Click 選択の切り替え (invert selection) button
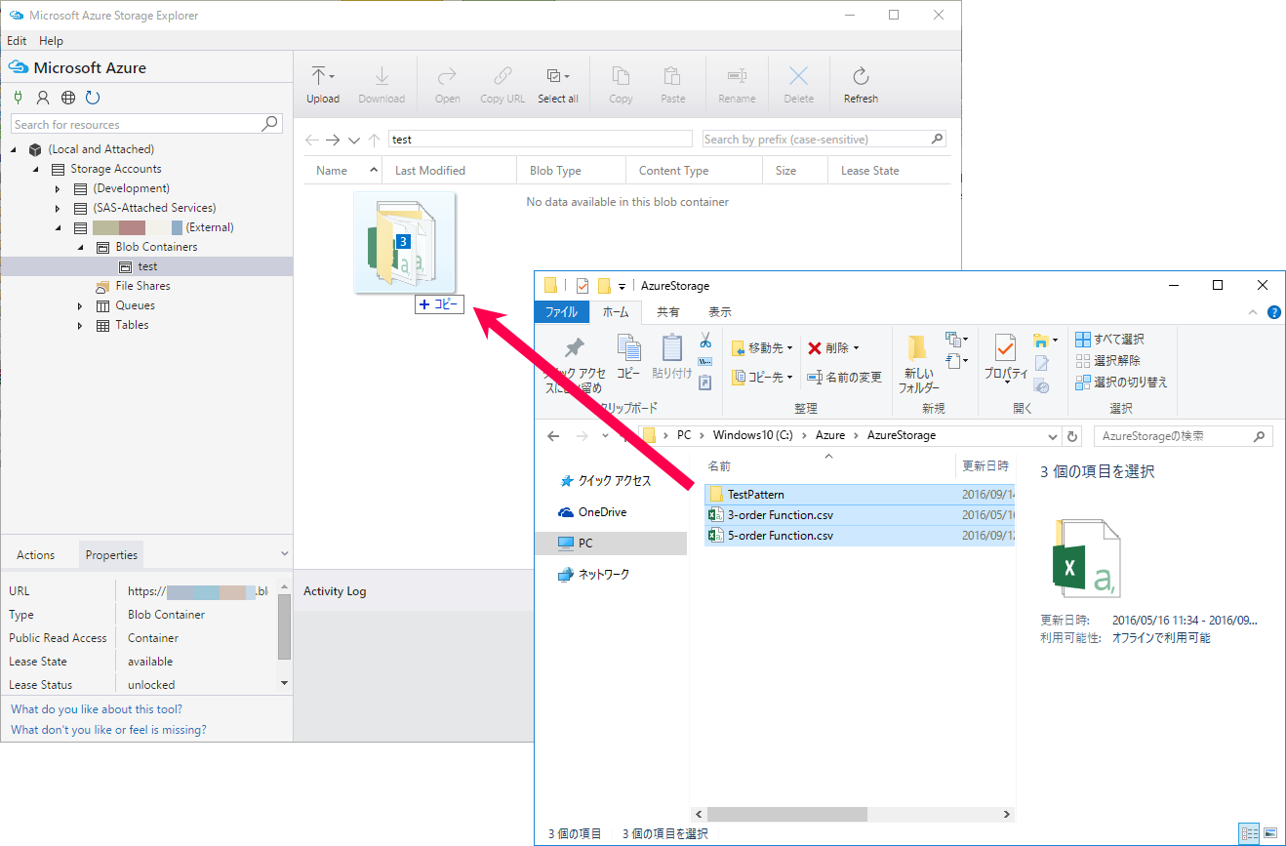 [1121, 382]
